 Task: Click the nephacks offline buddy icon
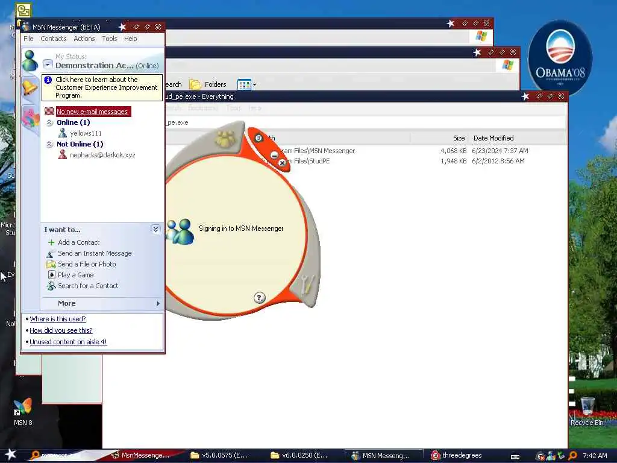62,155
